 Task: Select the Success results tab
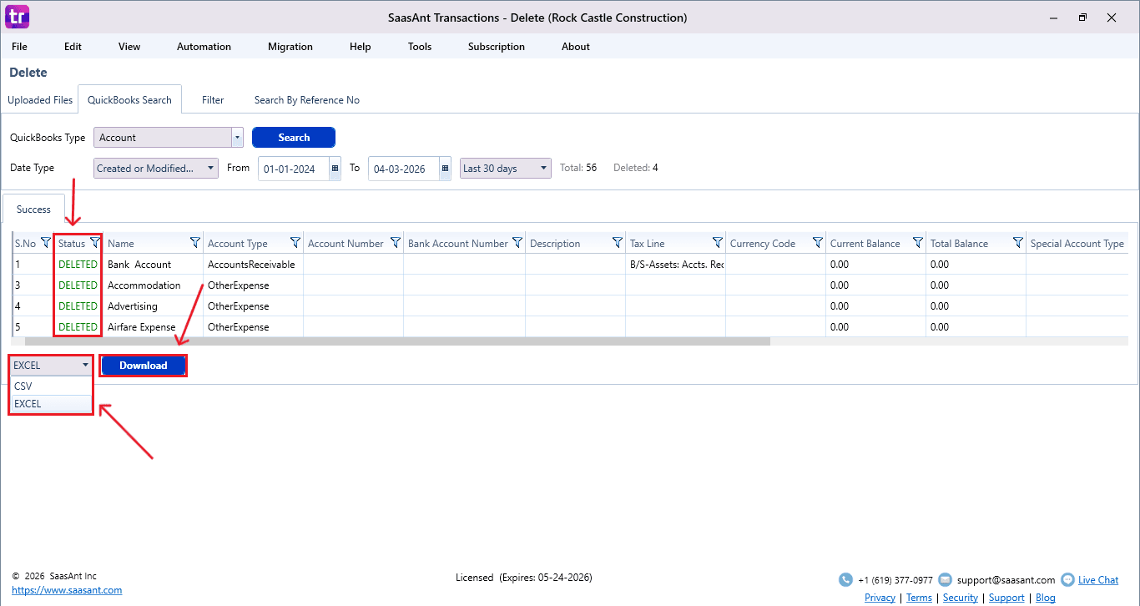pos(33,210)
